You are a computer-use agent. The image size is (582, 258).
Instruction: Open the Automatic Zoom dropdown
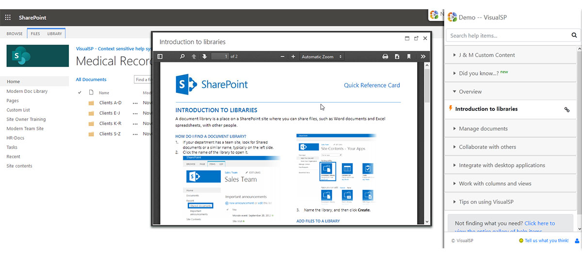(322, 57)
